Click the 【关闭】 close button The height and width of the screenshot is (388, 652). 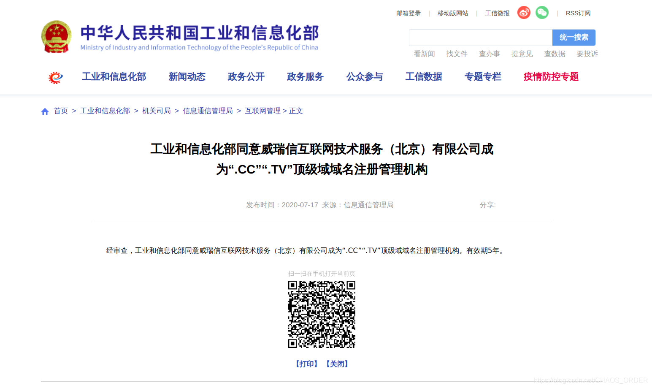pyautogui.click(x=337, y=364)
